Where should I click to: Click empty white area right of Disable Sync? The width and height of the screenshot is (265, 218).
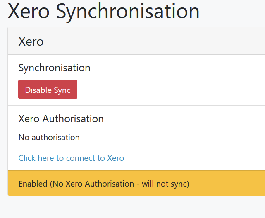click(x=169, y=89)
